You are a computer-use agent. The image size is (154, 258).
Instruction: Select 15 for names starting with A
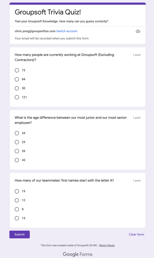pos(17,218)
